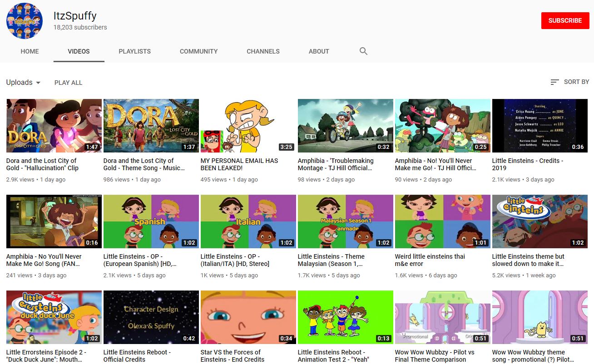Click "495 views • 1 day ago" text

click(229, 180)
